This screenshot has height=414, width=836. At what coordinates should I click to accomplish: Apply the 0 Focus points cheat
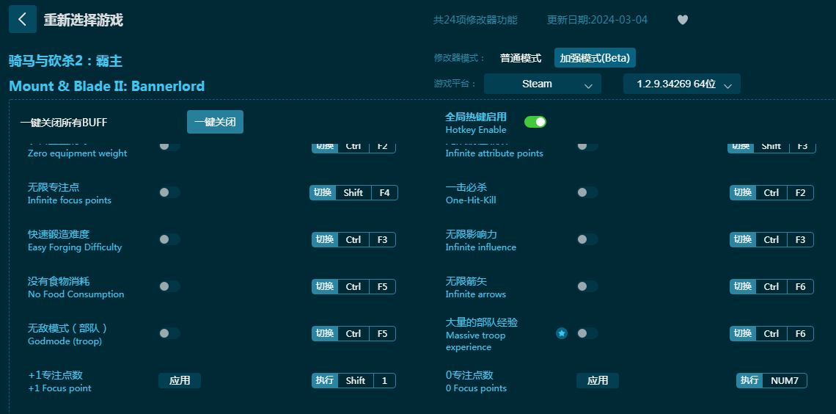[x=598, y=380]
